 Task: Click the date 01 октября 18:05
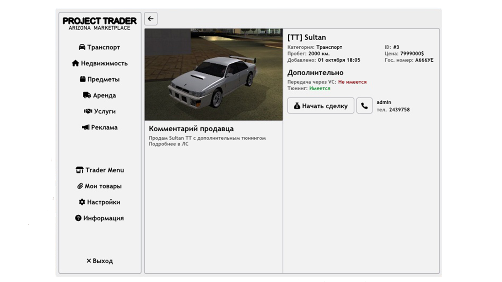[x=339, y=60]
